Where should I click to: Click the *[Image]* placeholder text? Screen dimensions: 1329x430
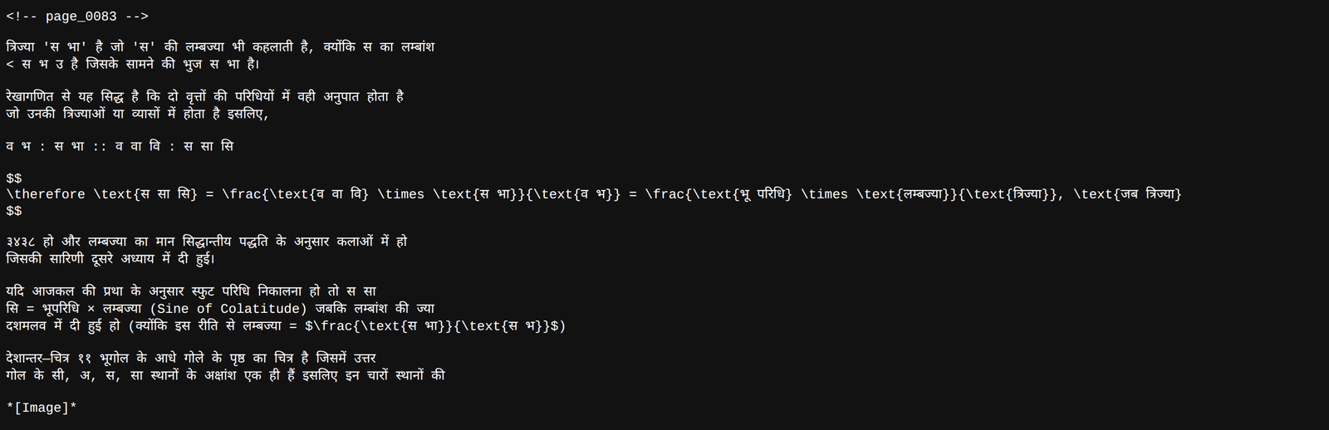click(42, 408)
